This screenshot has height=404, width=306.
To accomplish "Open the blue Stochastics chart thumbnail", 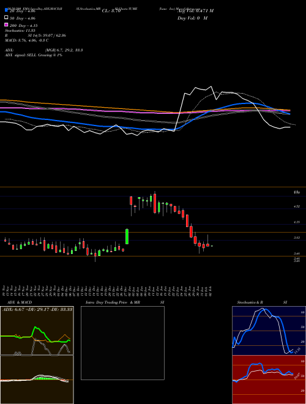I will (269, 331).
